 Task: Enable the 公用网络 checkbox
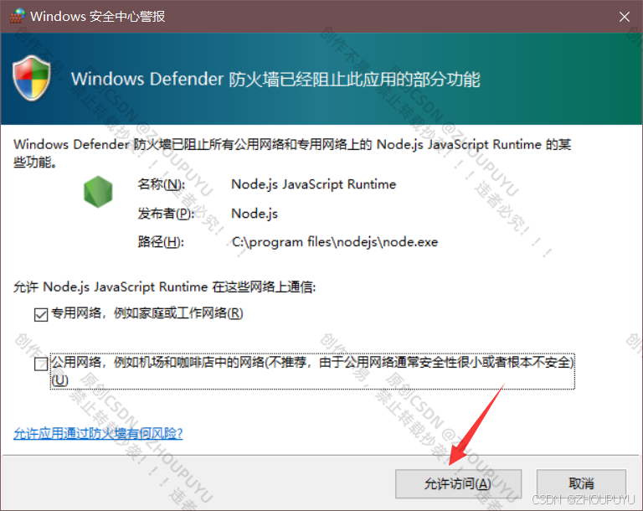(41, 364)
